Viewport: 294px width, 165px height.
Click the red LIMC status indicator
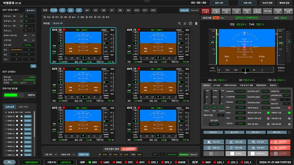101,162
